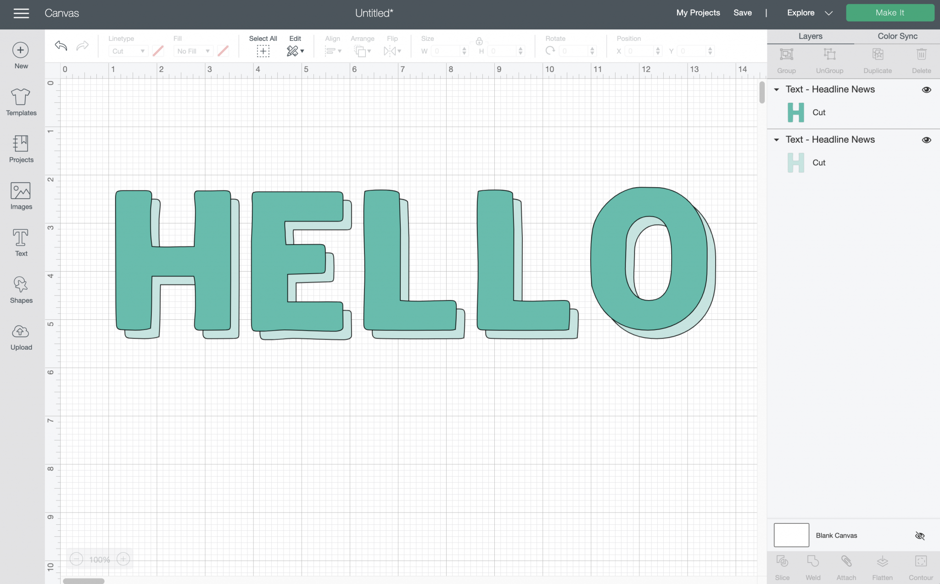Hide the second Headline News text layer
The image size is (940, 584).
click(x=926, y=140)
